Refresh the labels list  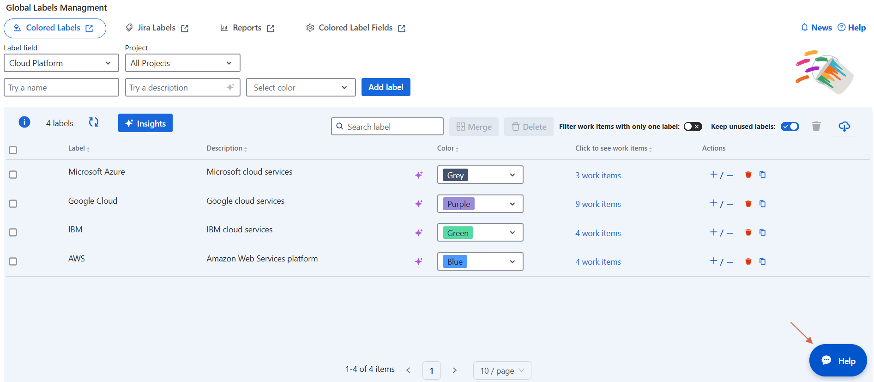(94, 122)
